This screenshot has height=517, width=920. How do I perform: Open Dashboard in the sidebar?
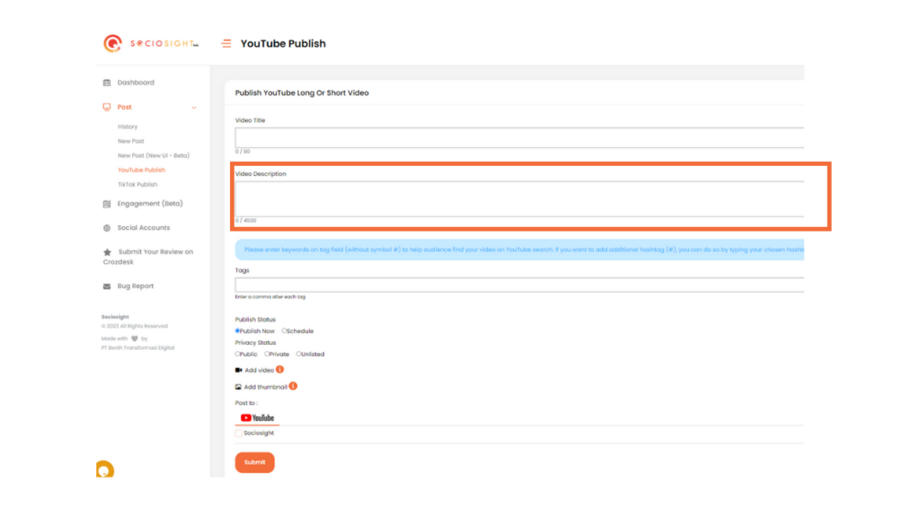point(136,83)
